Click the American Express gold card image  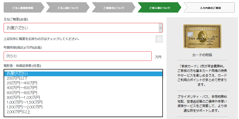(202, 36)
